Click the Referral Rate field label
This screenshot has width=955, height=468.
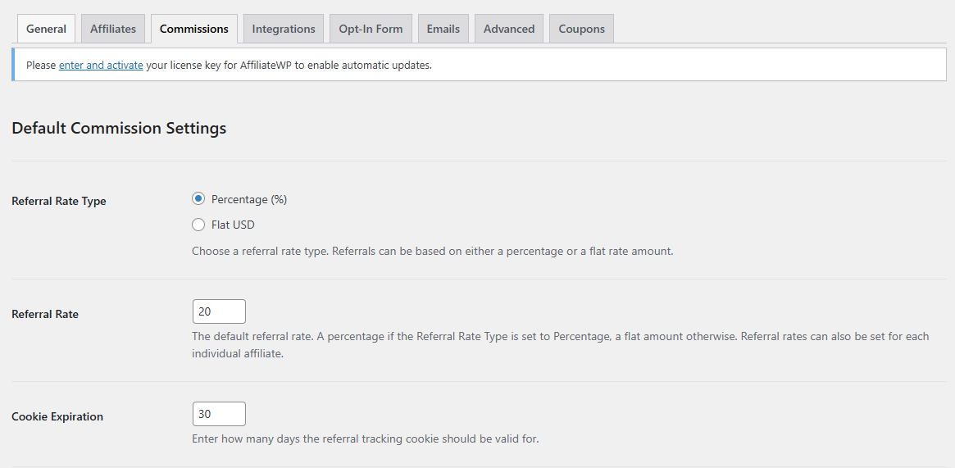point(45,314)
